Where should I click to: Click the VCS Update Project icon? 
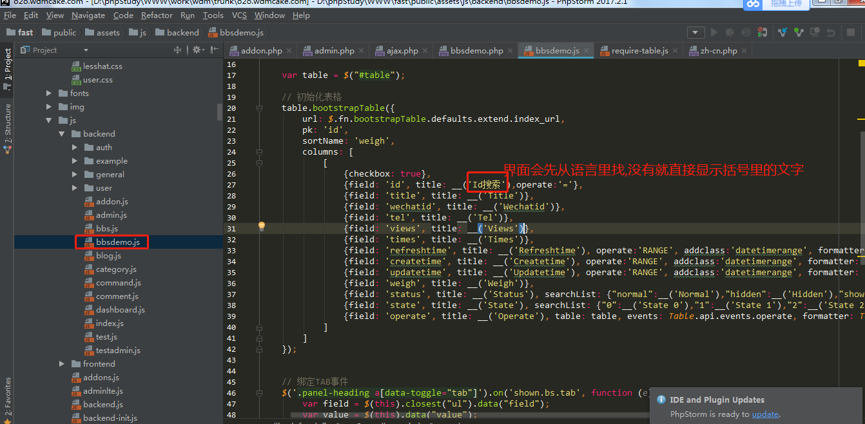783,32
